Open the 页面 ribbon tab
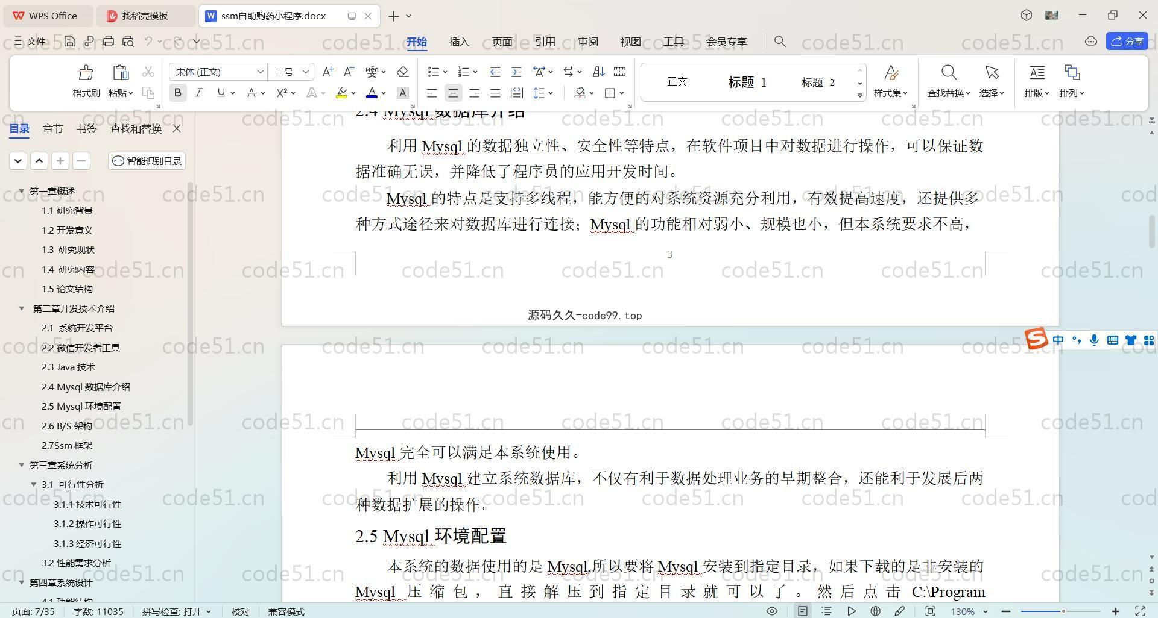The height and width of the screenshot is (618, 1158). (x=502, y=41)
